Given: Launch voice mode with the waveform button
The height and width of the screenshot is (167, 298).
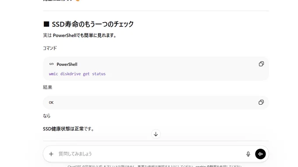Looking at the screenshot, I should coord(260,154).
